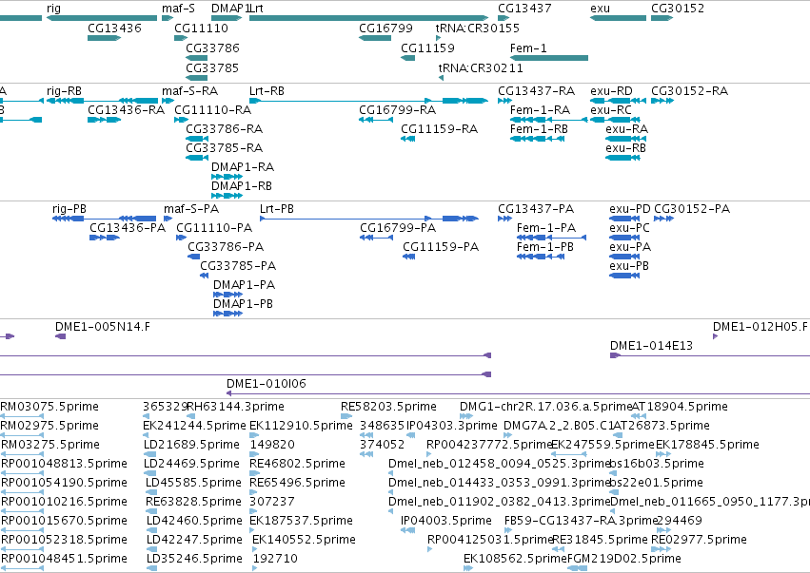Select the CG13436 gene label

click(x=114, y=28)
